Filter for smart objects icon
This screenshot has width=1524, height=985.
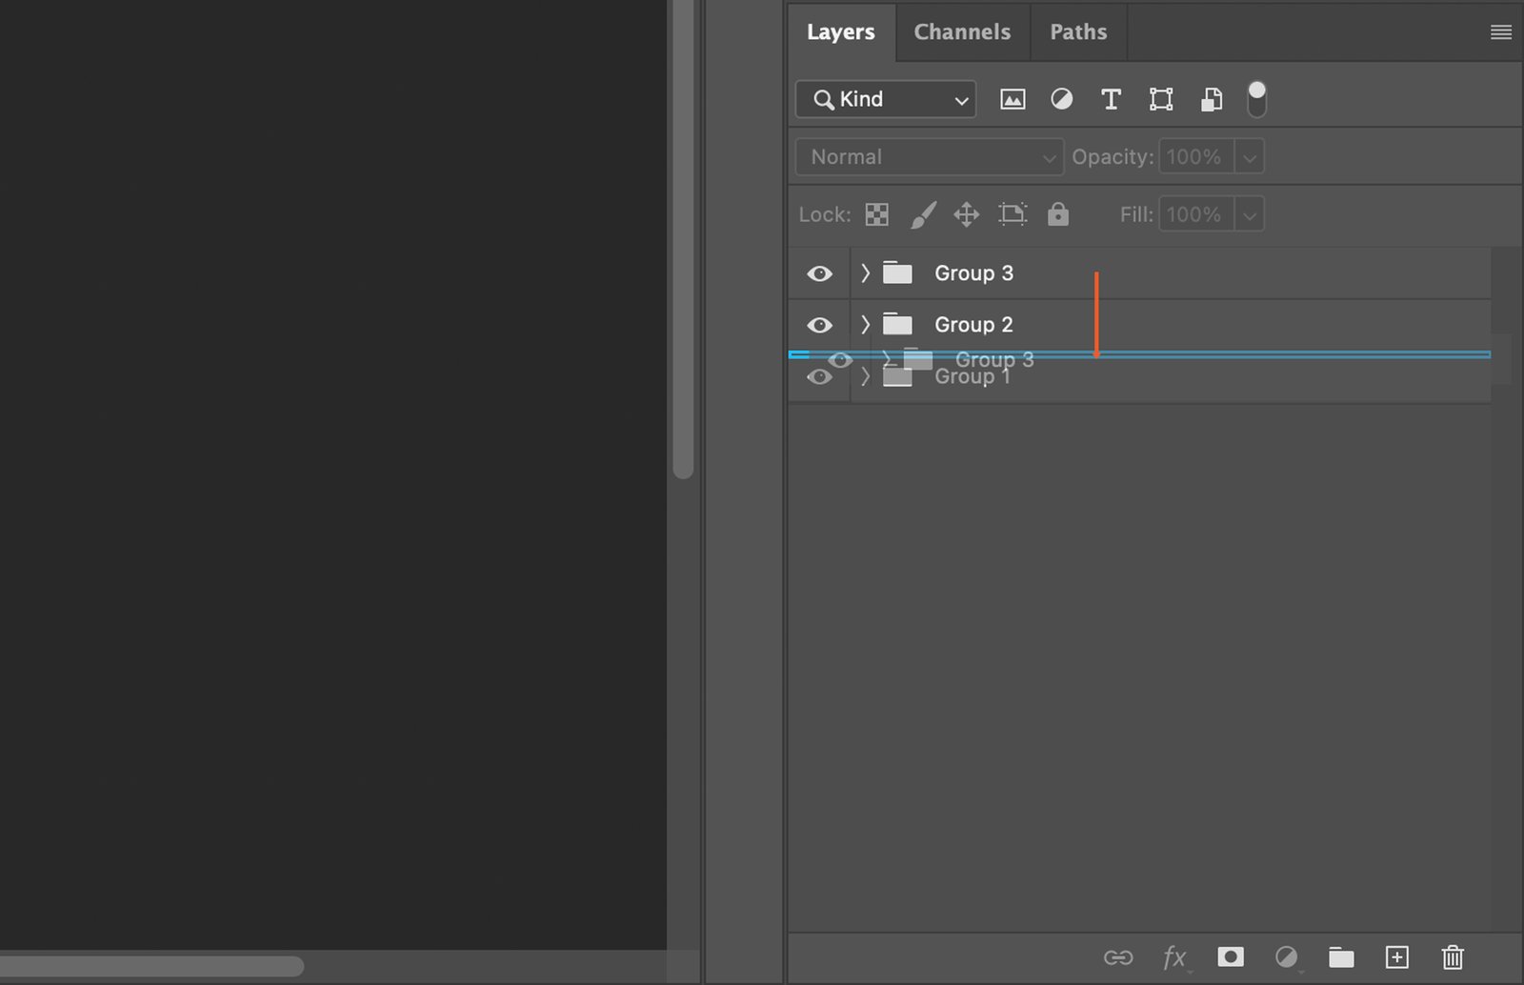[1211, 99]
